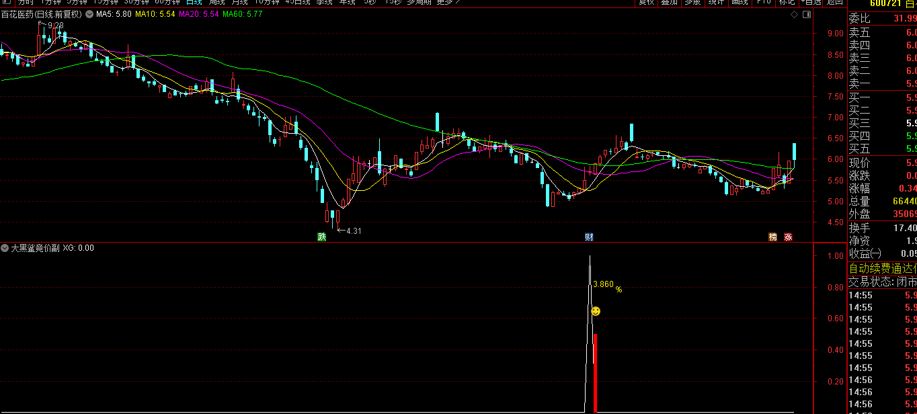Select the 月线 monthly period tab

point(239,2)
